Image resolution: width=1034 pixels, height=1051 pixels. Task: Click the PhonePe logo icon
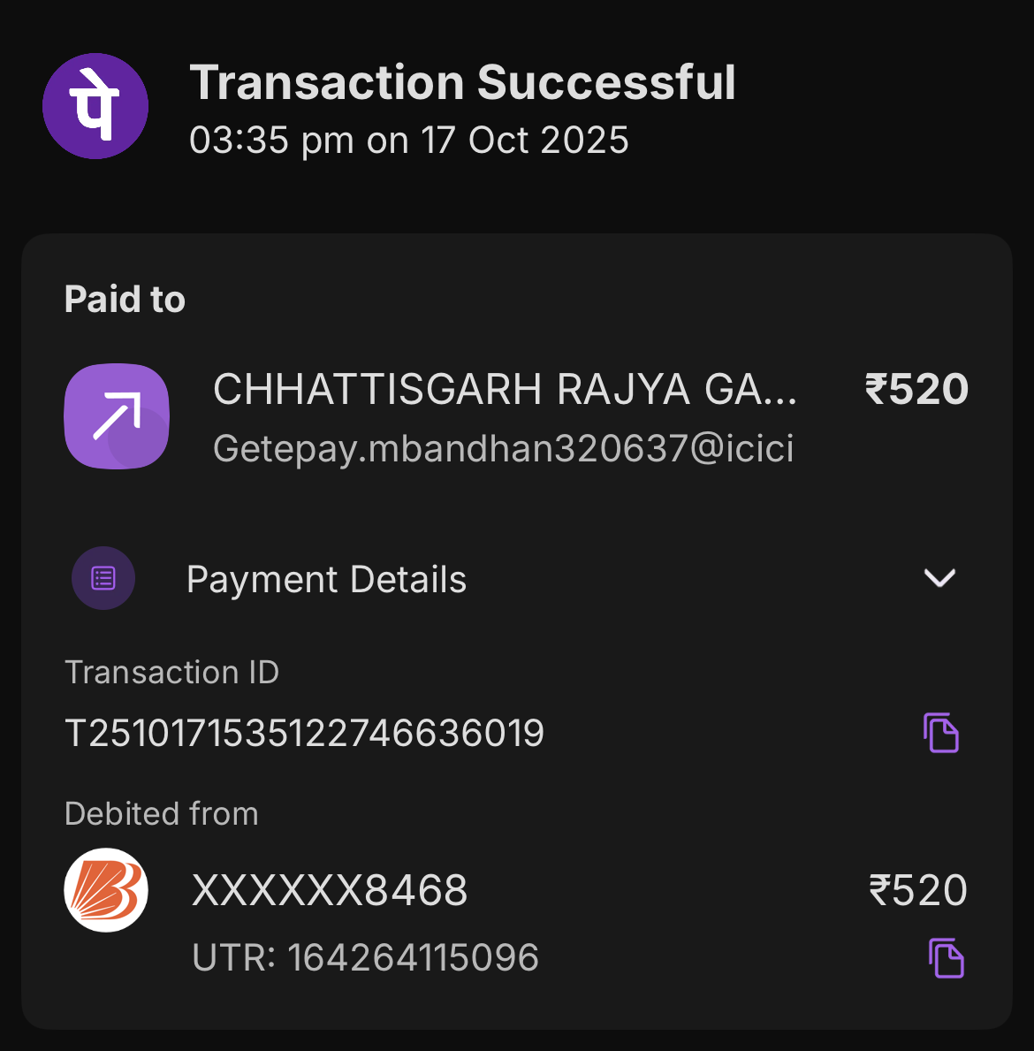[95, 106]
